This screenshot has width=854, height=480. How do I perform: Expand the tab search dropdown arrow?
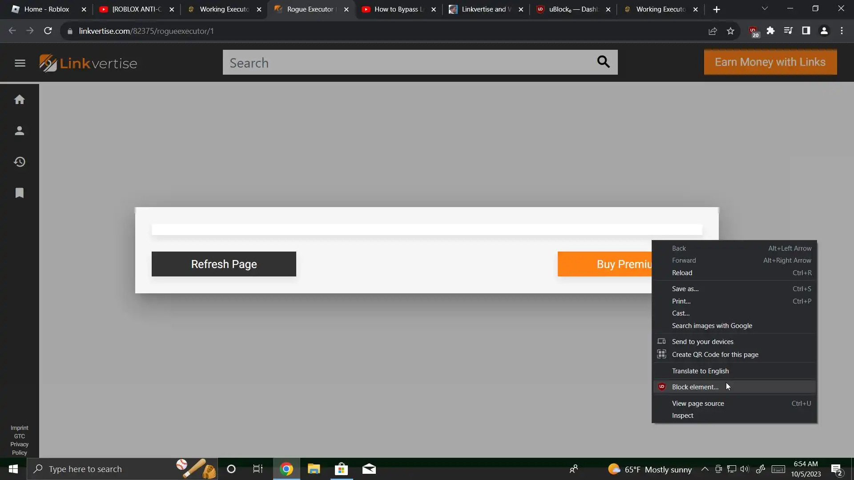[765, 8]
